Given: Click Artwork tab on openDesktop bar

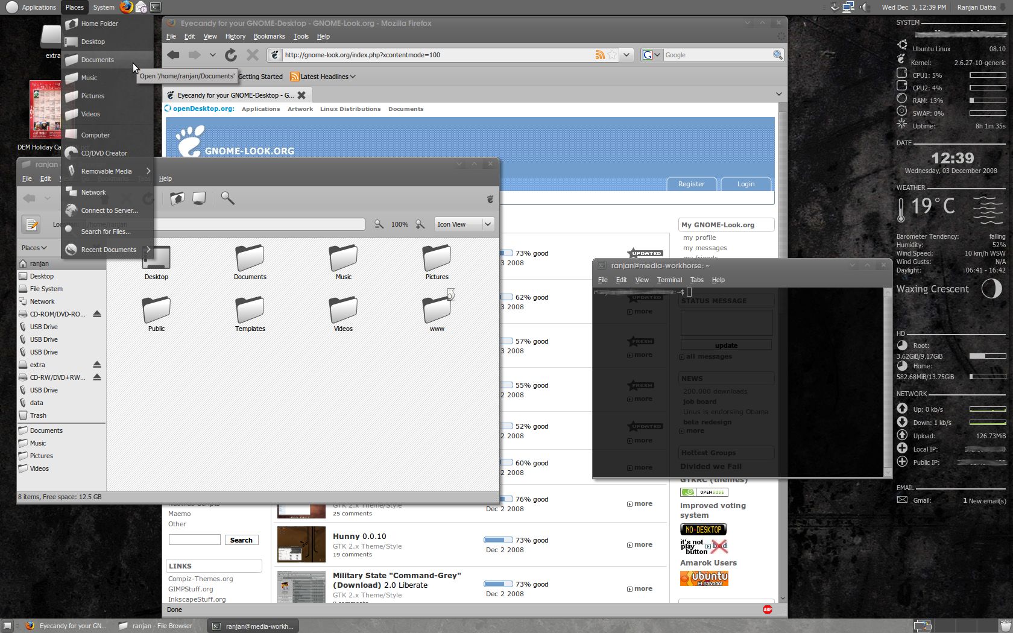Looking at the screenshot, I should point(300,109).
